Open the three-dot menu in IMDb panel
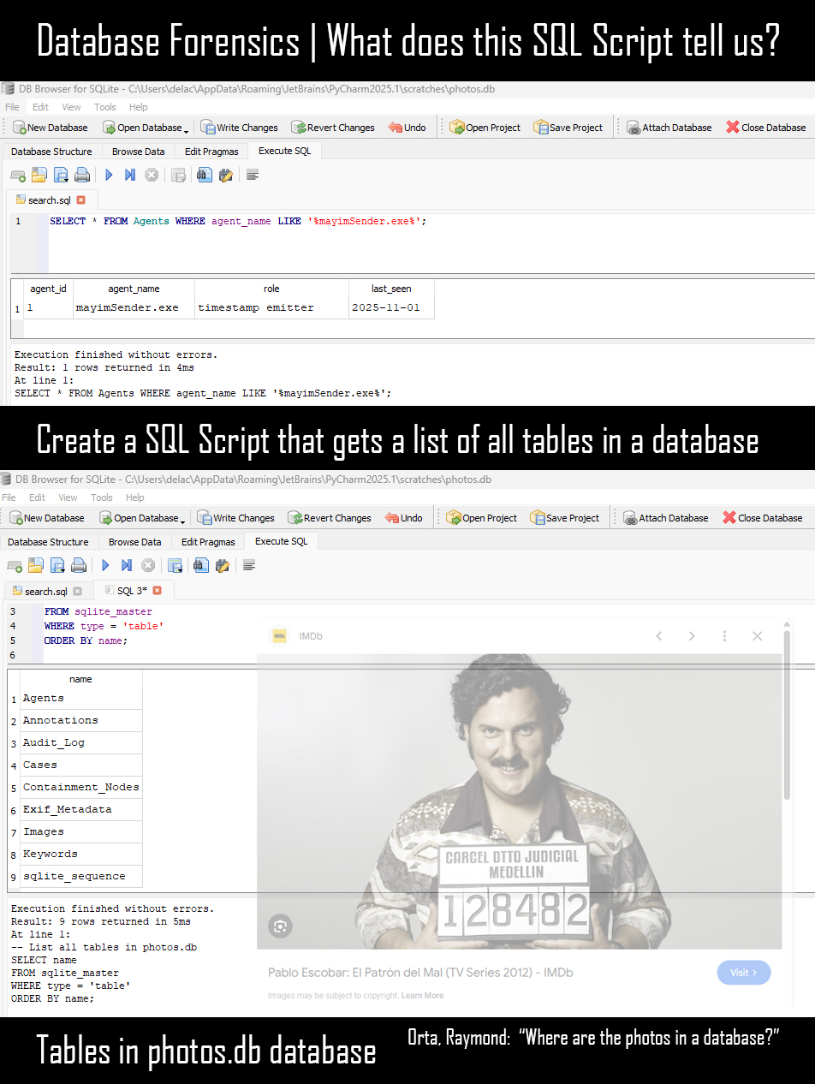 click(x=724, y=636)
